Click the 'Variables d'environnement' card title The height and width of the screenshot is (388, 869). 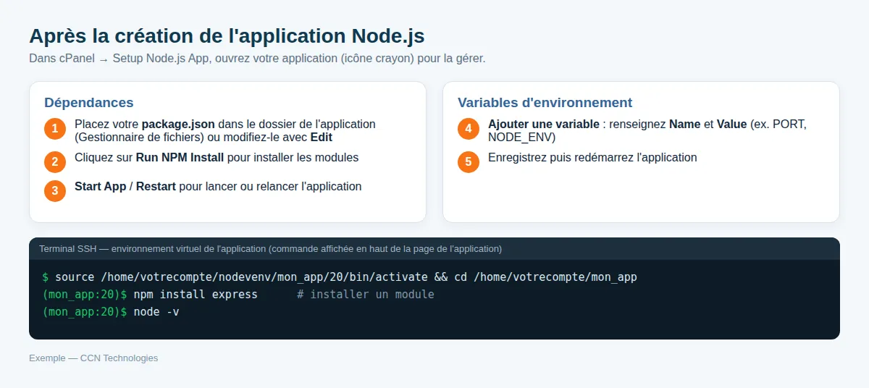click(545, 103)
